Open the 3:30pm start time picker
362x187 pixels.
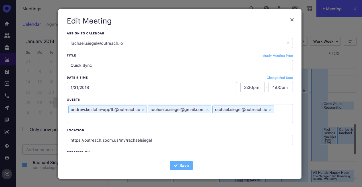point(252,87)
